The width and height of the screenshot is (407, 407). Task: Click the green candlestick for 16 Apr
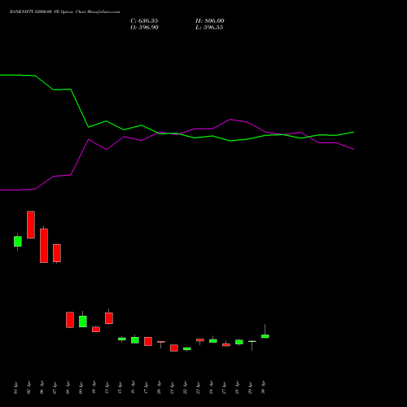[135, 340]
